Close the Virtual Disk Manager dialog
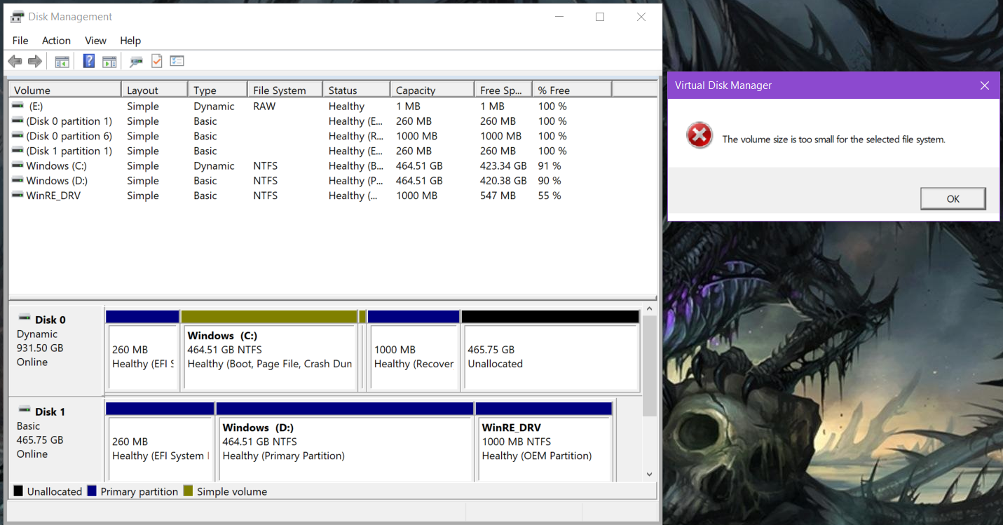Viewport: 1003px width, 525px height. (x=985, y=86)
